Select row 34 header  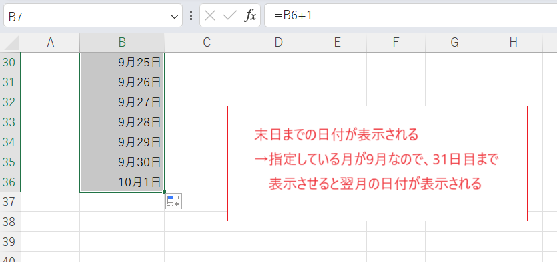point(10,142)
